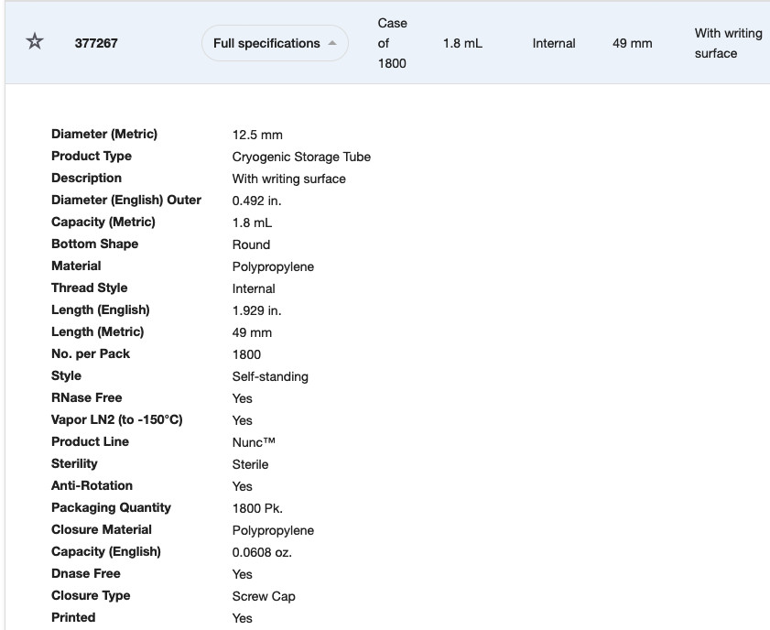Click the 0.0608 oz. capacity value
This screenshot has width=770, height=630.
coord(262,552)
